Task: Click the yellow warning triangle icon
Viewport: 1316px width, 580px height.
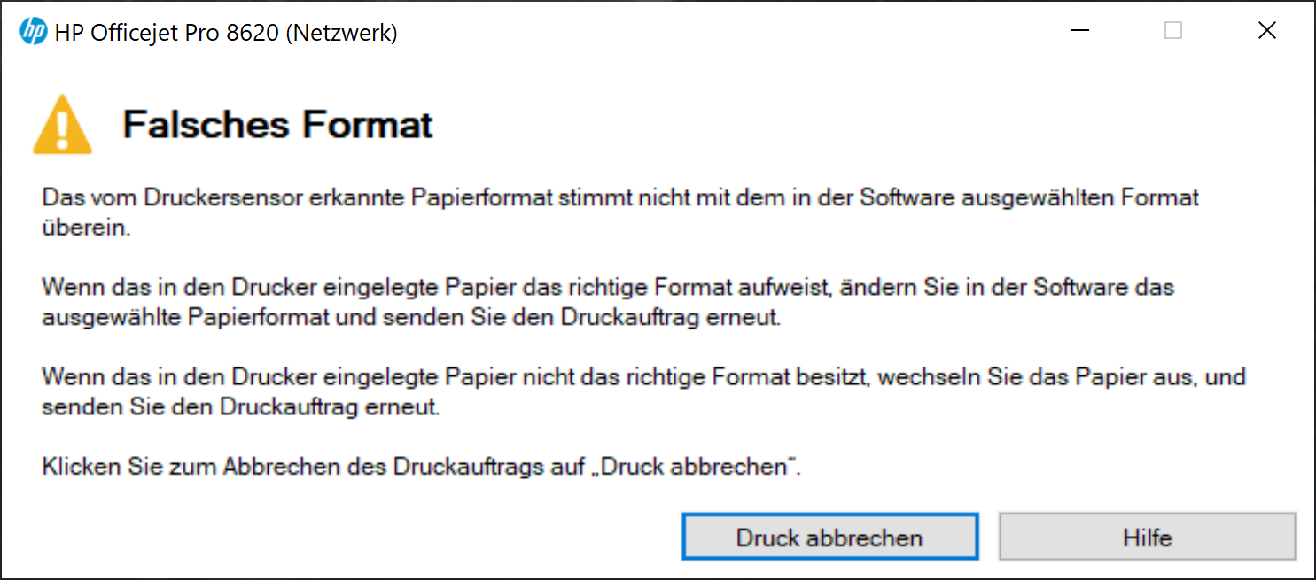Action: (x=62, y=126)
